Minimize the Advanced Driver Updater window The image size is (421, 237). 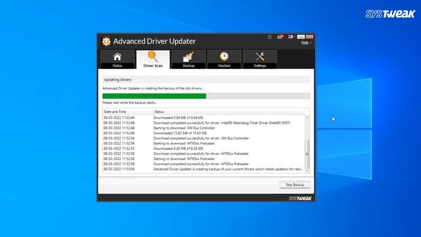pyautogui.click(x=301, y=37)
